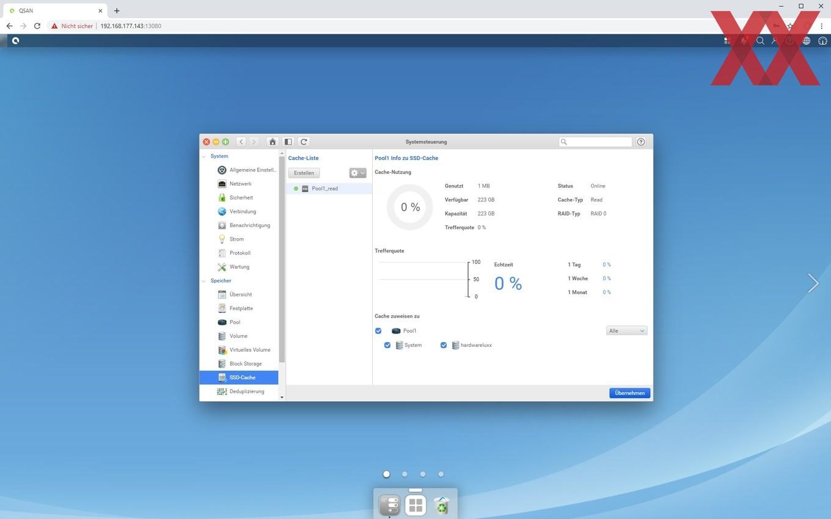
Task: Open the Netzwerk settings
Action: point(235,184)
